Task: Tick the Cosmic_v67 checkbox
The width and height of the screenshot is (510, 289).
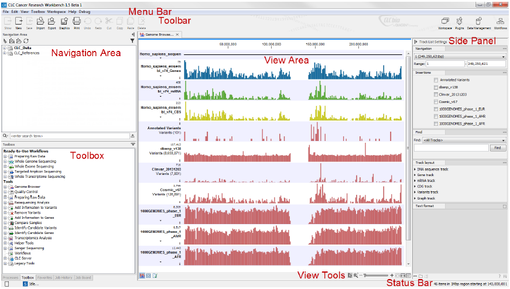Action: click(x=436, y=102)
